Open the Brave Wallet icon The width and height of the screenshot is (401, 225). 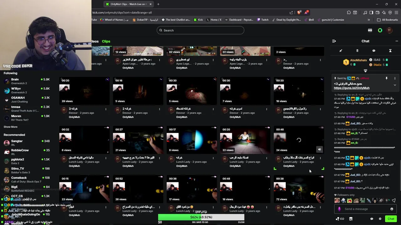(378, 12)
